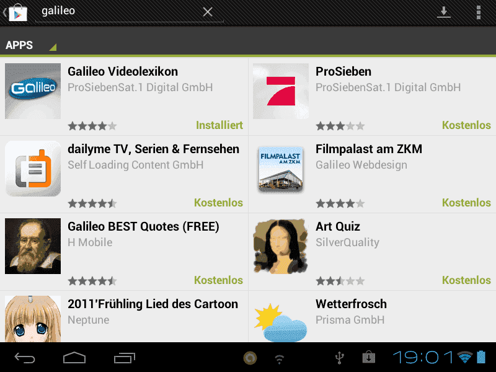Screen dimensions: 496x372
Task: Tap the Play Store bag icon
Action: click(x=18, y=12)
